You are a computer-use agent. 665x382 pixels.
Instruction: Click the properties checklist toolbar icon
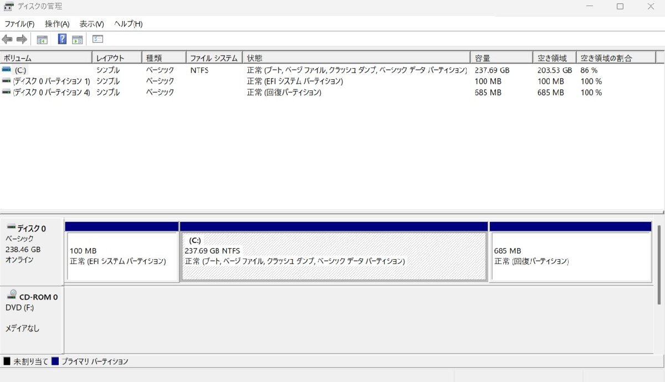coord(98,39)
